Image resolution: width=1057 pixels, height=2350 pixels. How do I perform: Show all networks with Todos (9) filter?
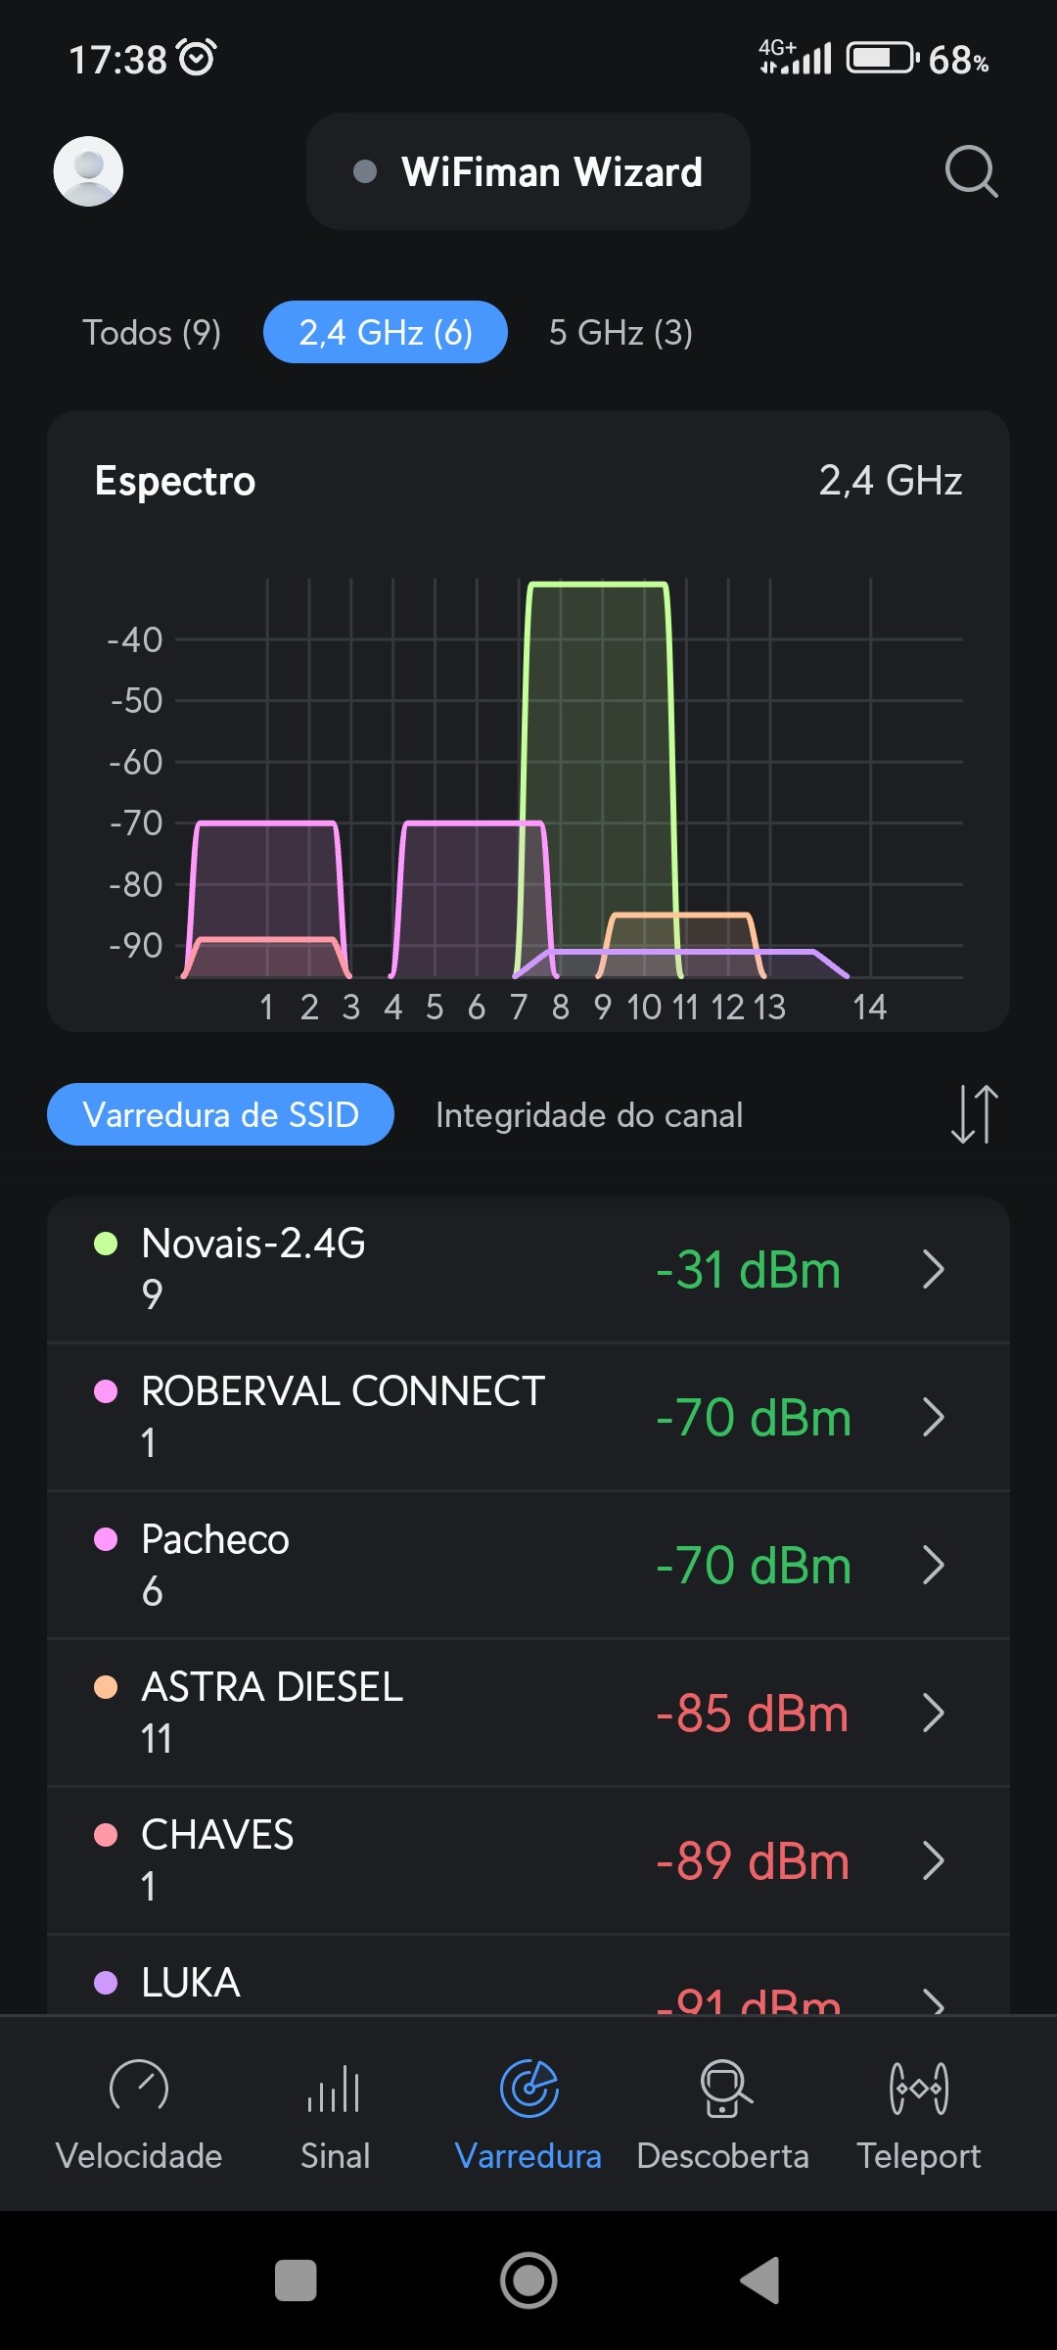tap(152, 333)
